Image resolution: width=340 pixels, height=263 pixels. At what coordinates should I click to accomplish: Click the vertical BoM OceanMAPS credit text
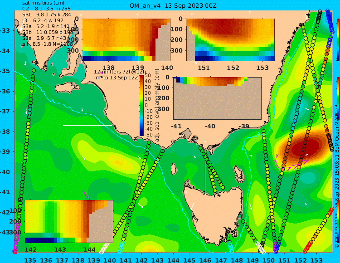pyautogui.click(x=337, y=175)
